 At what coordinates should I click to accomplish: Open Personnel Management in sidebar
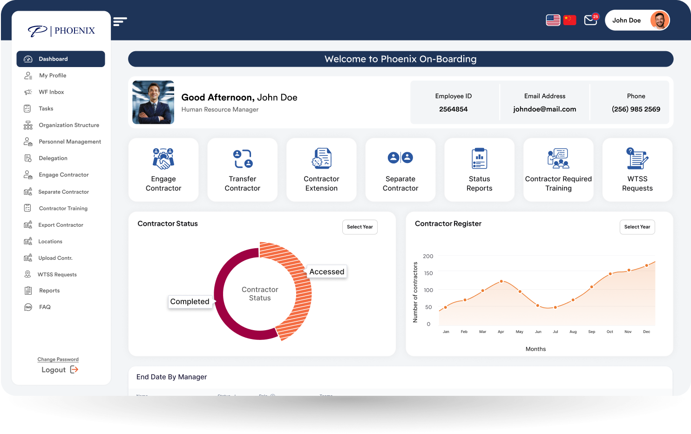69,142
